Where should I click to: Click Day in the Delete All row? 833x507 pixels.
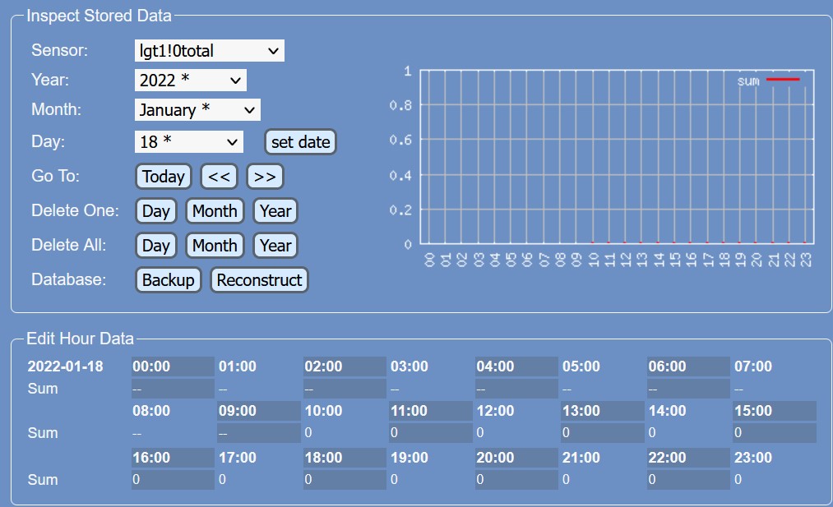coord(155,245)
